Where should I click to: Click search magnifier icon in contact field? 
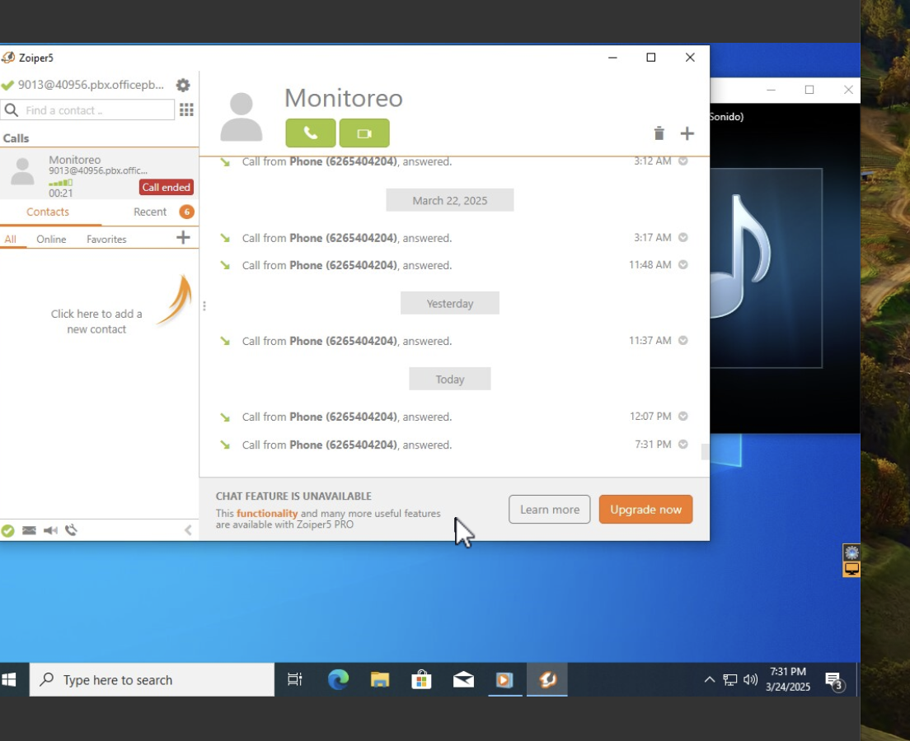(11, 110)
